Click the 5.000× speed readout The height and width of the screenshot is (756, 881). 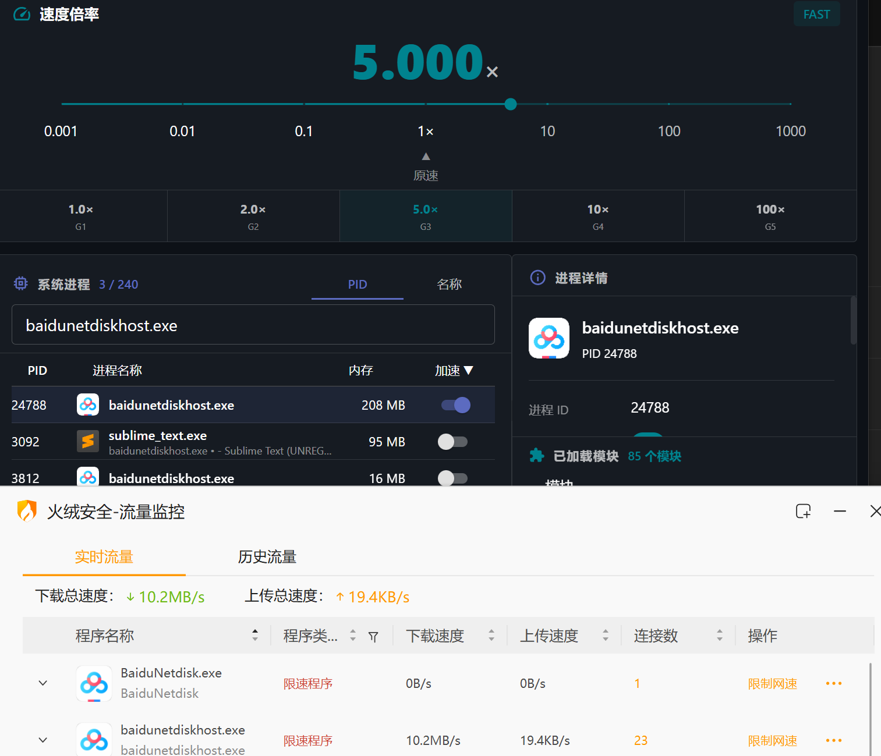pos(426,62)
